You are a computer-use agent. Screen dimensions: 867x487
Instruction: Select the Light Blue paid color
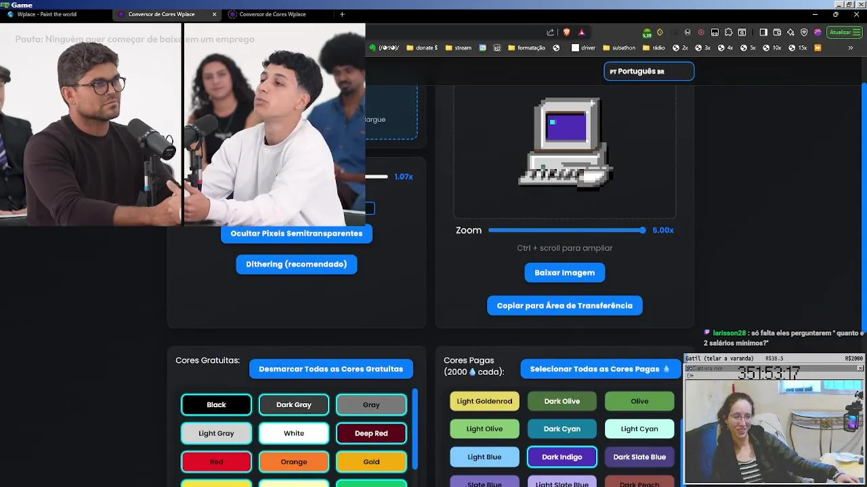[484, 457]
